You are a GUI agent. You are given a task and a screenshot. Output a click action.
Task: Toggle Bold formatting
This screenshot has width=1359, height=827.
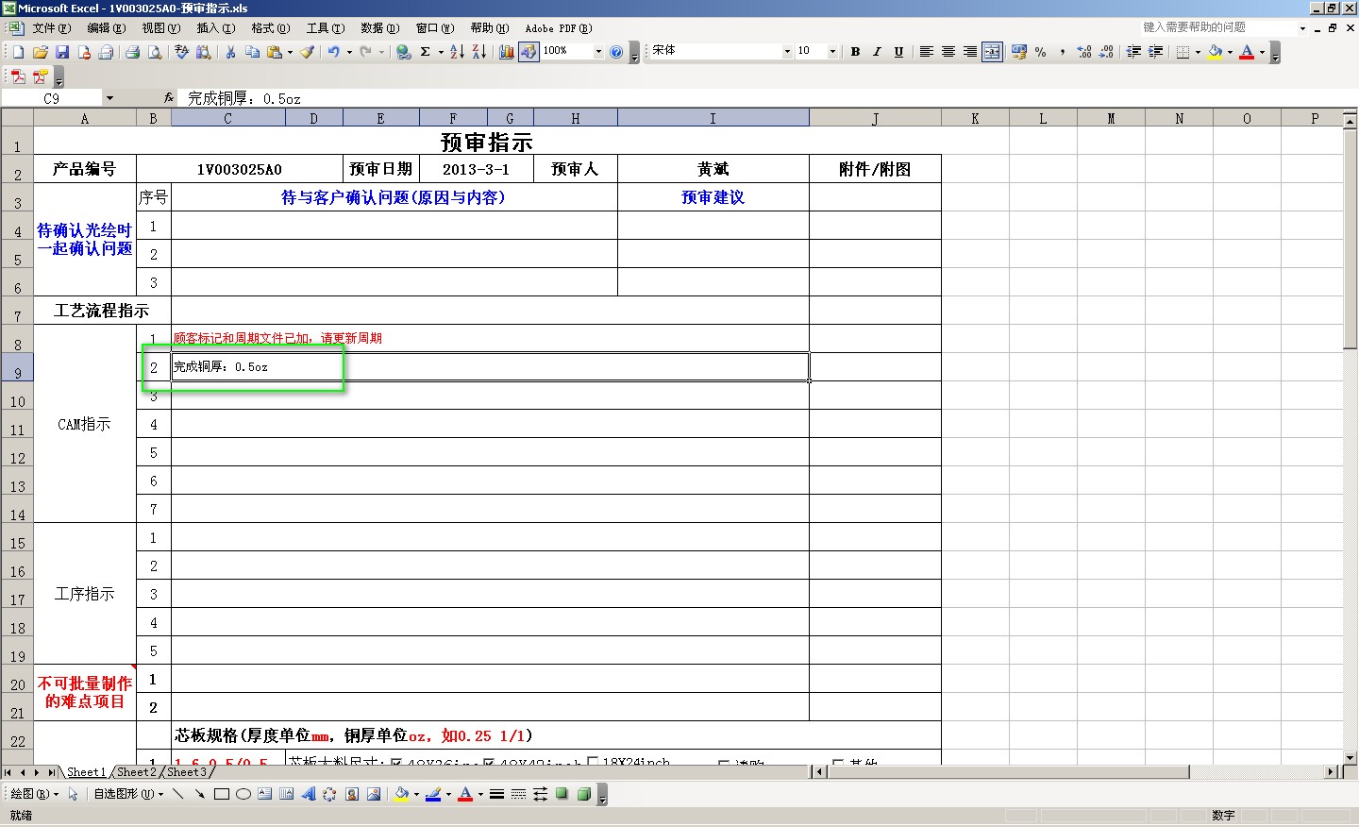pyautogui.click(x=855, y=52)
